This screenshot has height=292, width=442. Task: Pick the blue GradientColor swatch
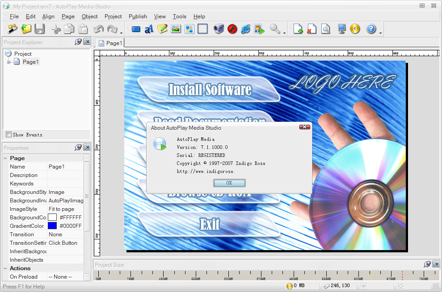pyautogui.click(x=52, y=226)
